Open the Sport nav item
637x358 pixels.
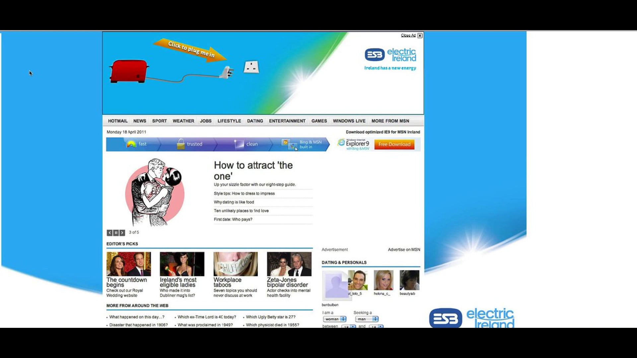pyautogui.click(x=160, y=121)
